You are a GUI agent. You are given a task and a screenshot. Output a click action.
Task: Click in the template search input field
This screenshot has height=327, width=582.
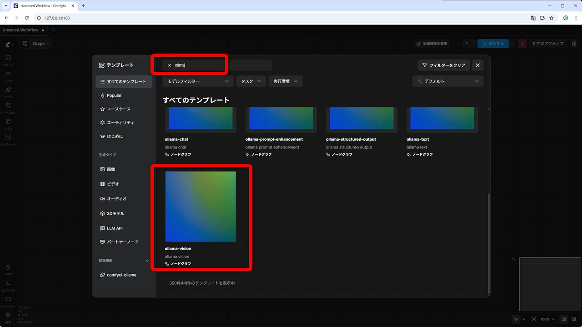point(218,65)
